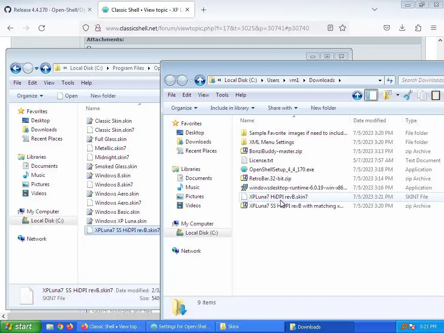Bookmark page with Firefox star icon

coord(343,28)
